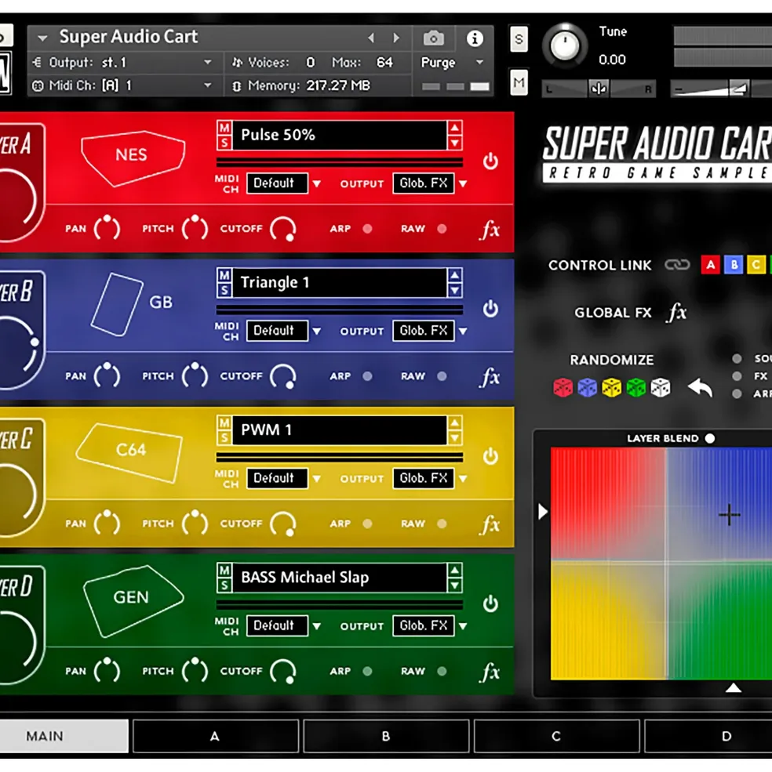The image size is (772, 772).
Task: Power off Layer C
Action: pos(490,456)
